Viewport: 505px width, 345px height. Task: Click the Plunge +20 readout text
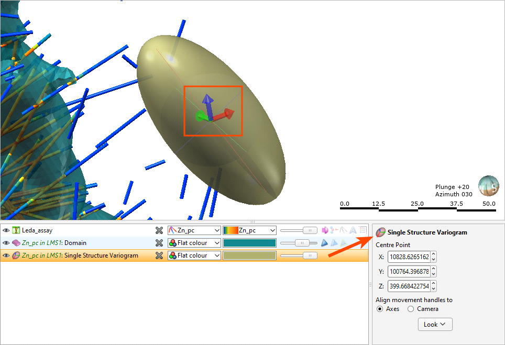click(x=452, y=187)
